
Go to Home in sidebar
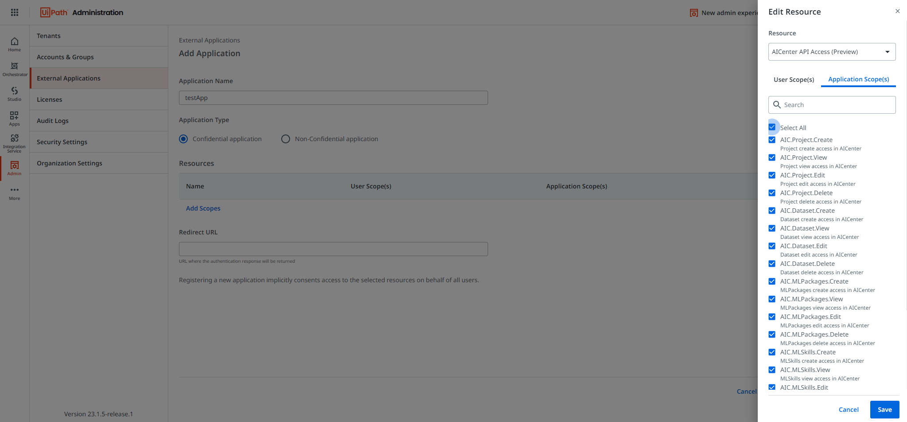point(15,44)
